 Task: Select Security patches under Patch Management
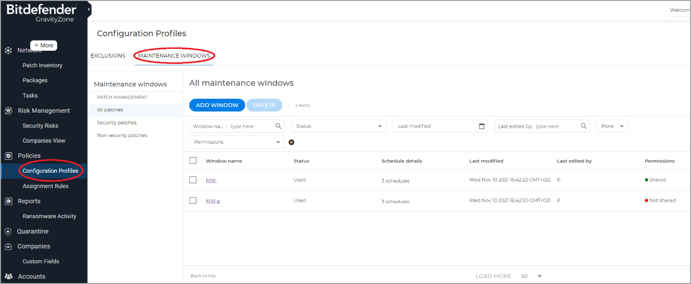116,122
